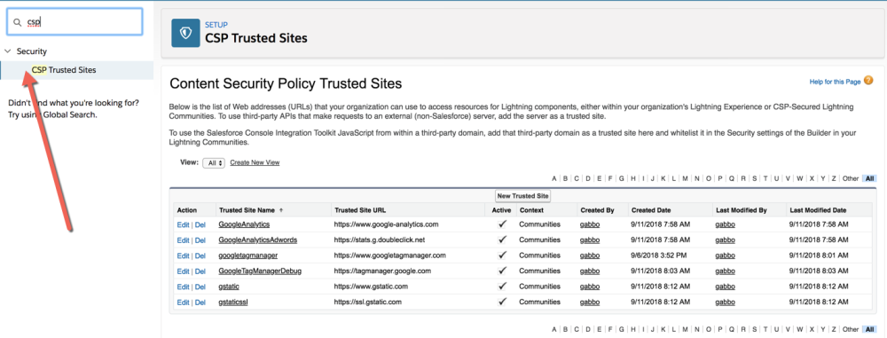Delete the googletagmanager trusted site

(200, 255)
